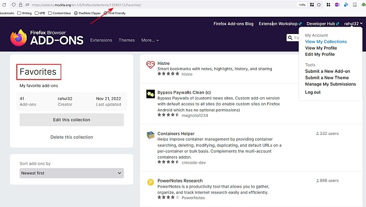Click the author name magnolia1234
Image resolution: width=366 pixels, height=207 pixels.
pos(195,116)
